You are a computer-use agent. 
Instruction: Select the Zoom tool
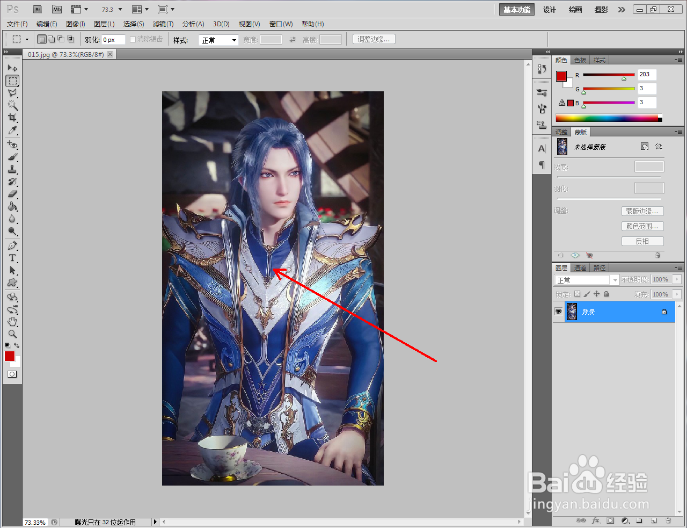[x=12, y=334]
